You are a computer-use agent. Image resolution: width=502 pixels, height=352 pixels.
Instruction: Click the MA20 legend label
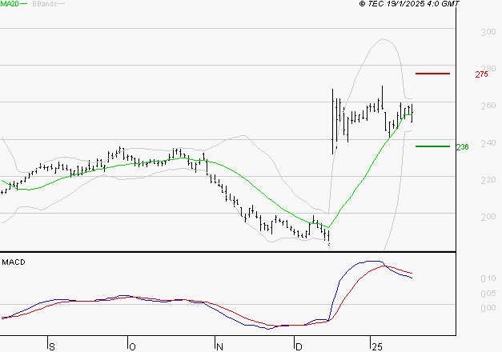(10, 4)
